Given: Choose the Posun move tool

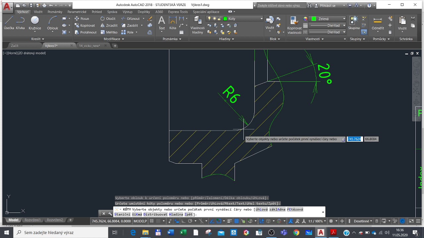Looking at the screenshot, I should (x=82, y=19).
